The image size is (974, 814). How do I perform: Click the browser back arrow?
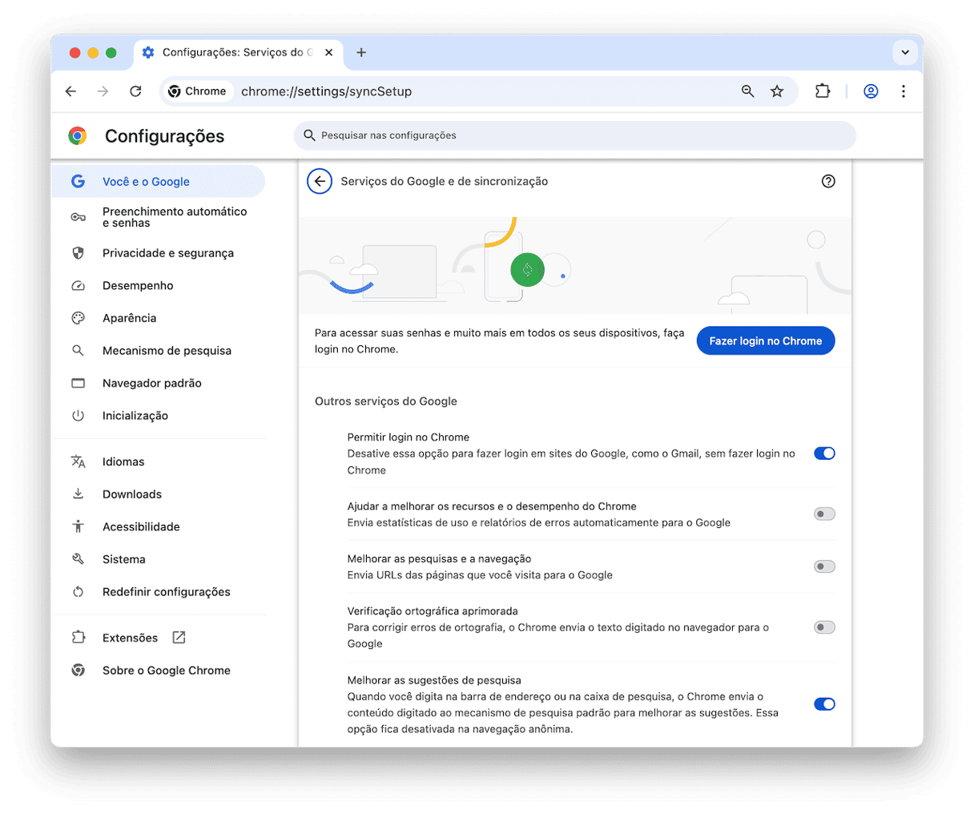(70, 91)
